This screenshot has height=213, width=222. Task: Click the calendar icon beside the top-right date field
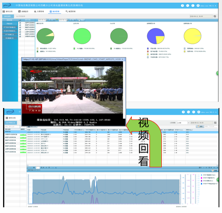tap(215, 16)
